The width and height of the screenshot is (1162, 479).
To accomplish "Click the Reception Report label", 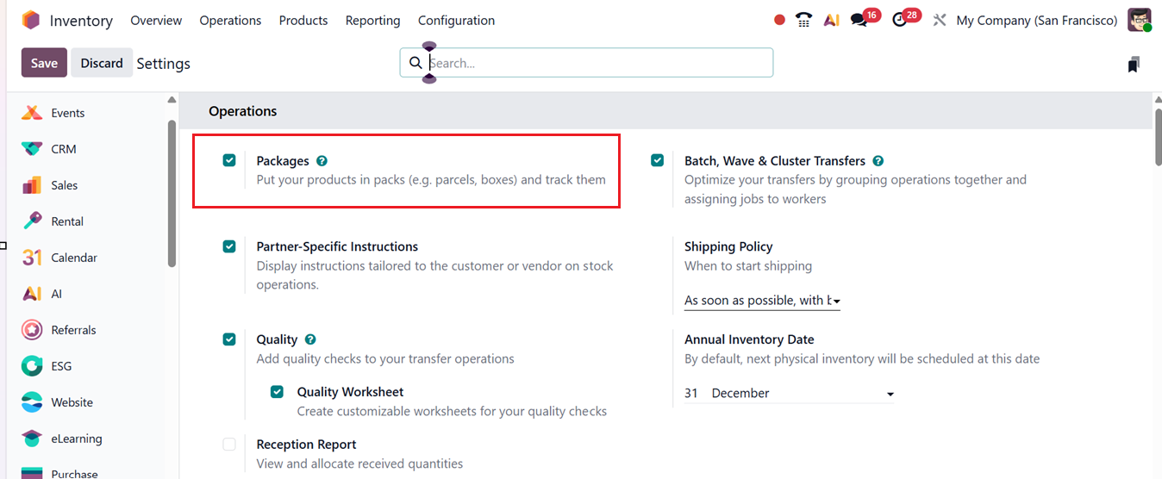I will [x=306, y=445].
